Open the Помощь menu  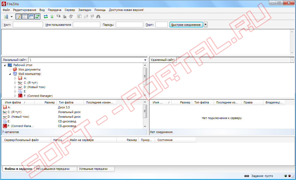click(100, 10)
